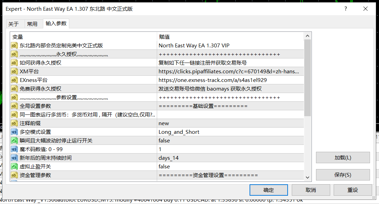379x204 pixels.
Task: Click the scrollbar down arrow of parameter list
Action: (307, 177)
